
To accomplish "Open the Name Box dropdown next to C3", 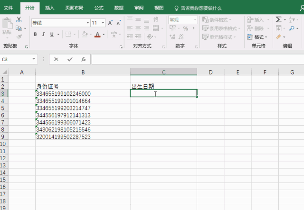I will click(34, 59).
